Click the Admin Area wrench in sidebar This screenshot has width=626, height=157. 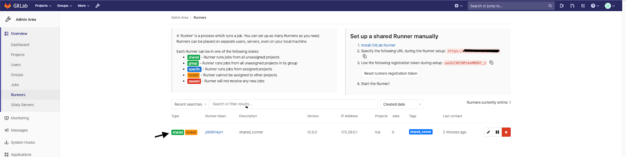coord(8,19)
